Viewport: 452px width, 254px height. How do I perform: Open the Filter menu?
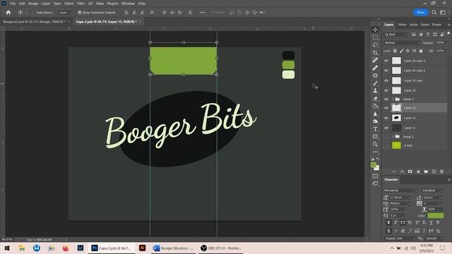[x=81, y=4]
